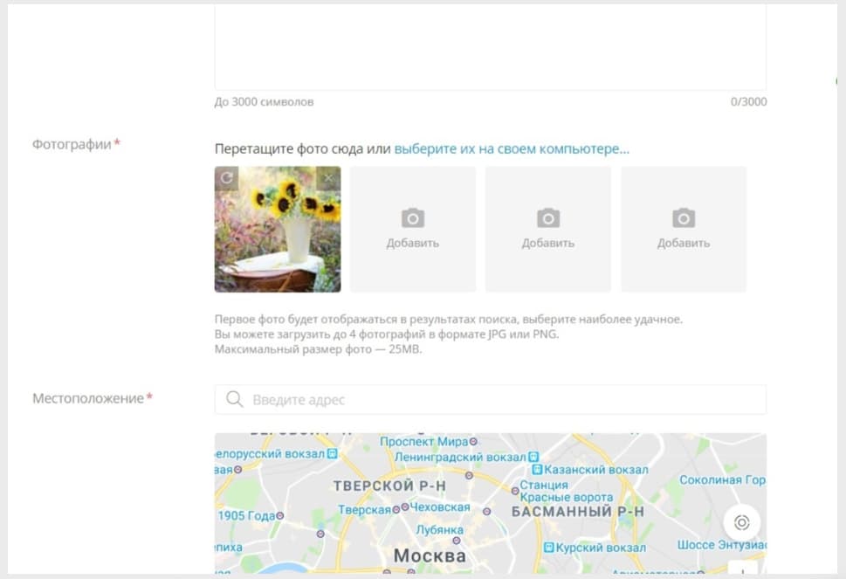Click the Москва city label on map
846x579 pixels.
[x=430, y=555]
